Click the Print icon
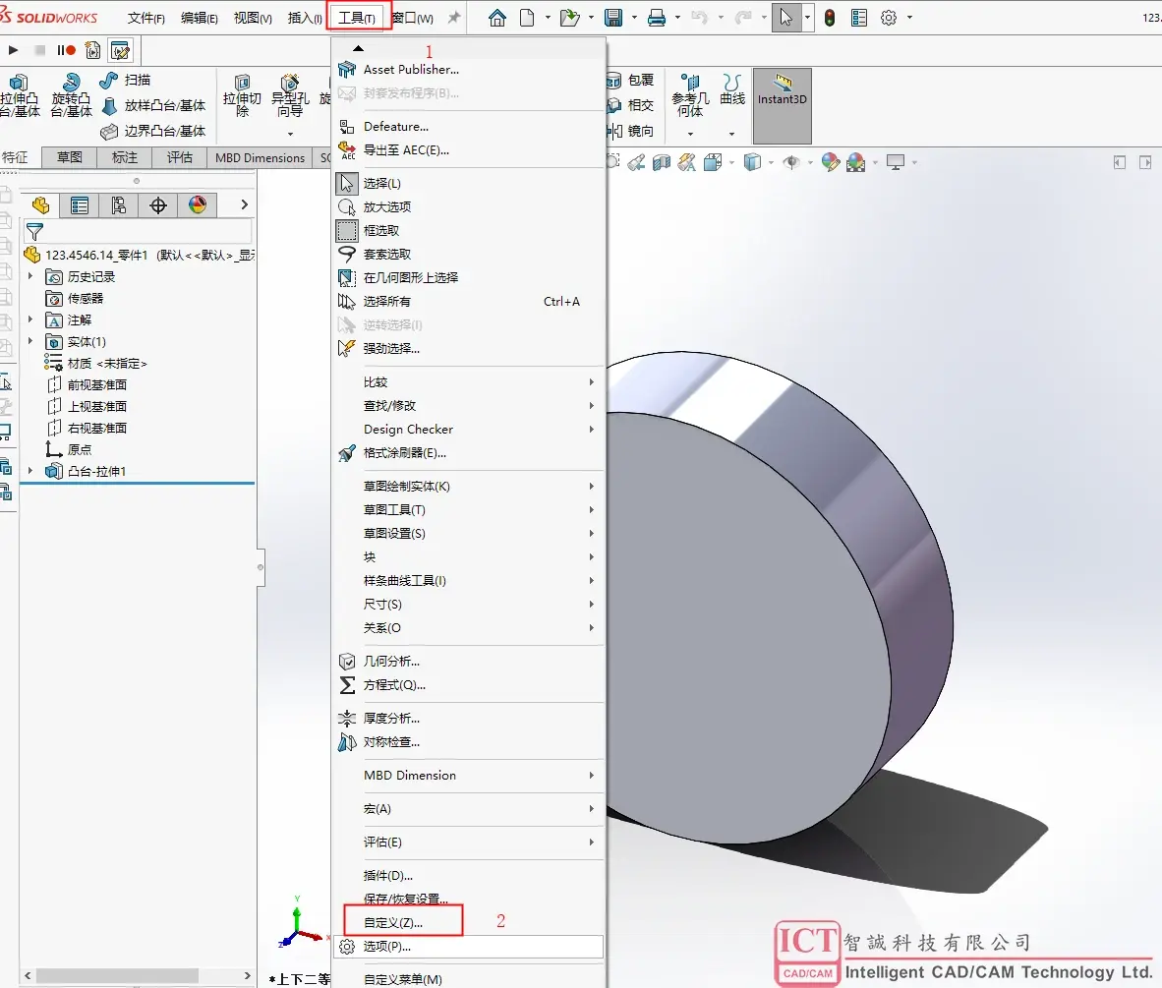The image size is (1162, 988). 657,18
